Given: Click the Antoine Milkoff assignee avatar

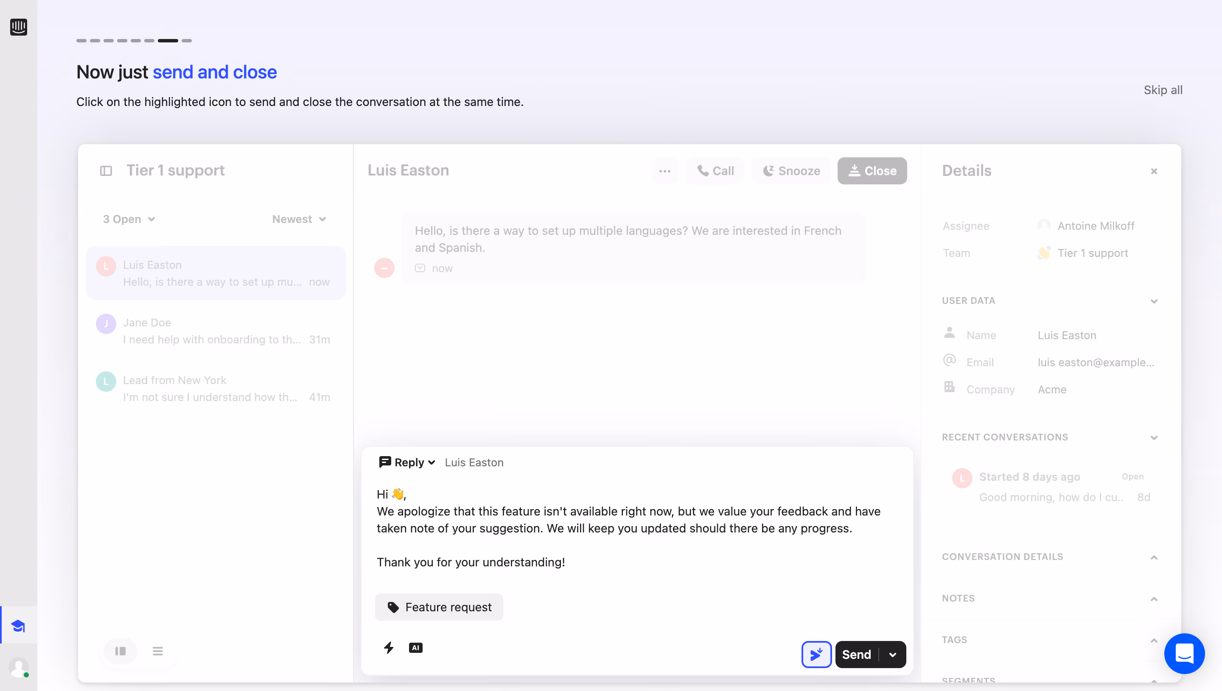Looking at the screenshot, I should (1044, 226).
